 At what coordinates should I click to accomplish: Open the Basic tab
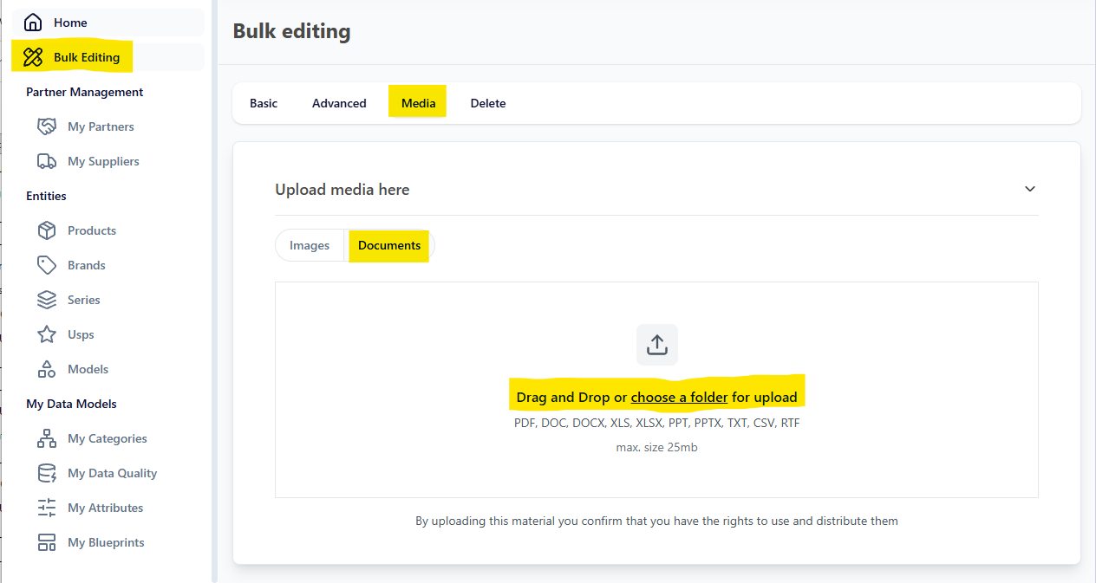click(x=264, y=103)
